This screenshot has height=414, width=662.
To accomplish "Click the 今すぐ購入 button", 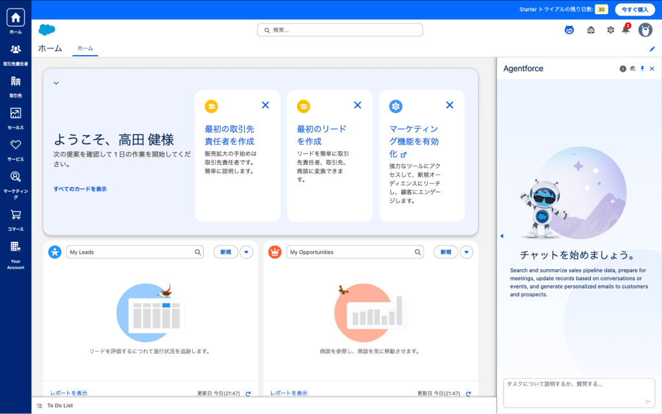I will point(634,10).
